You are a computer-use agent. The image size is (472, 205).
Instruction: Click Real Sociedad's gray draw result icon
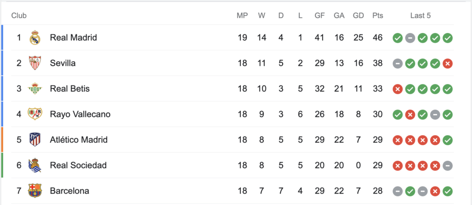[448, 165]
